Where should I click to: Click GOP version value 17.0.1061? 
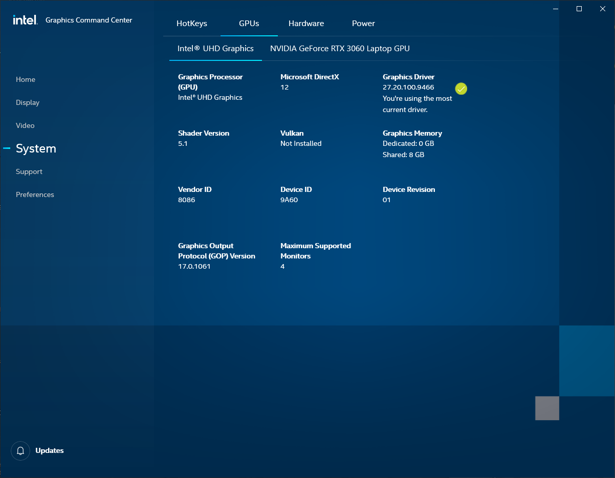point(194,267)
